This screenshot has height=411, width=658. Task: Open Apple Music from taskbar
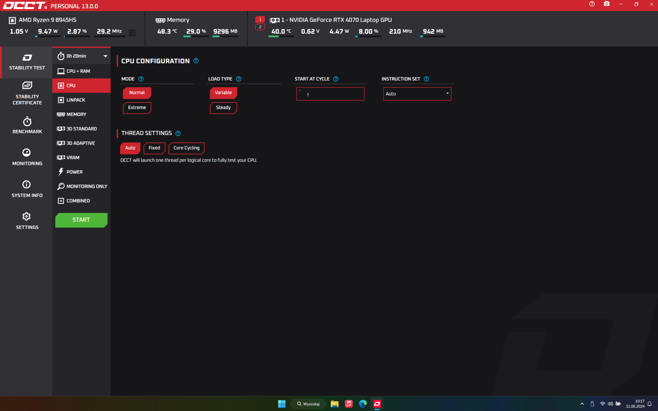(x=349, y=404)
